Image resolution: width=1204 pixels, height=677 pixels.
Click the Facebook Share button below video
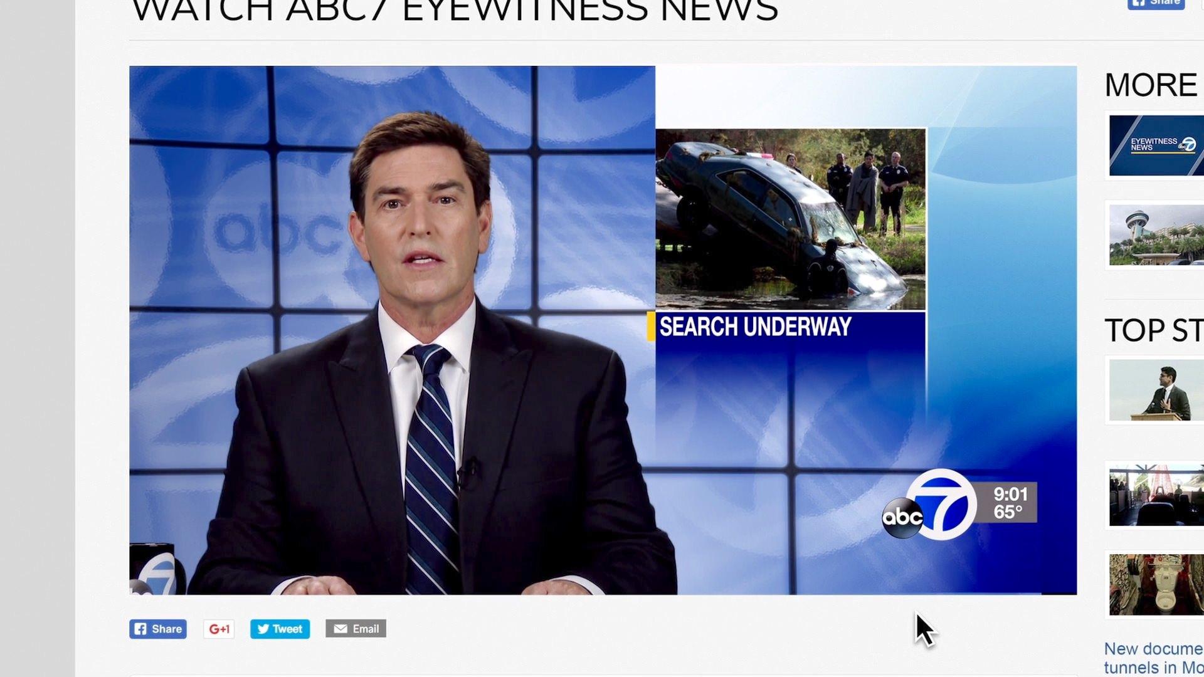pyautogui.click(x=158, y=629)
